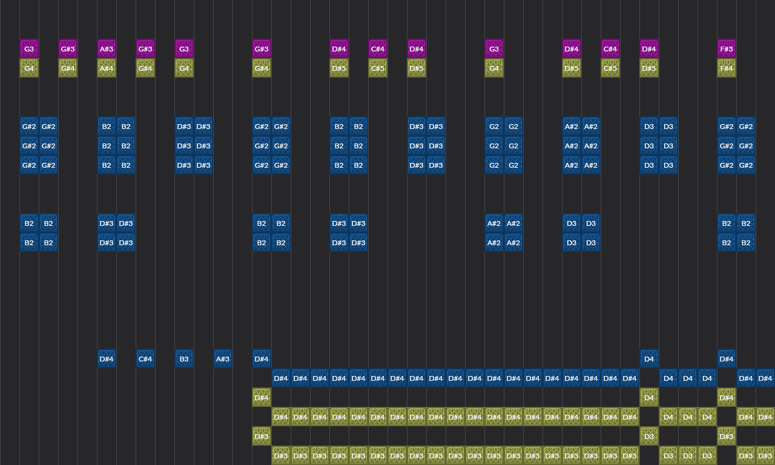This screenshot has width=775, height=465.
Task: Select the isolated D#3 olive note near the bottom
Action: coord(261,436)
